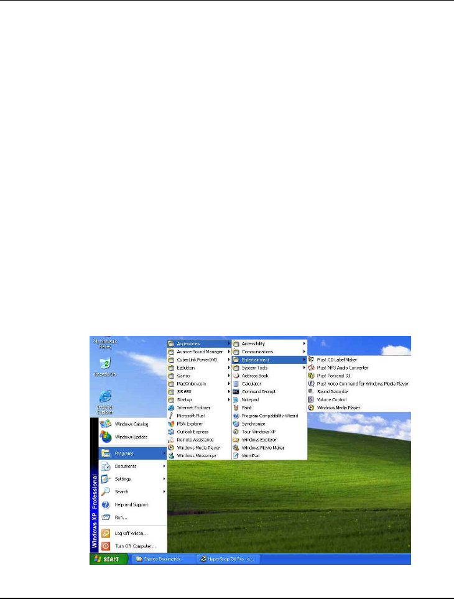
Task: Expand the Avance Sound Manager folder
Action: point(199,351)
